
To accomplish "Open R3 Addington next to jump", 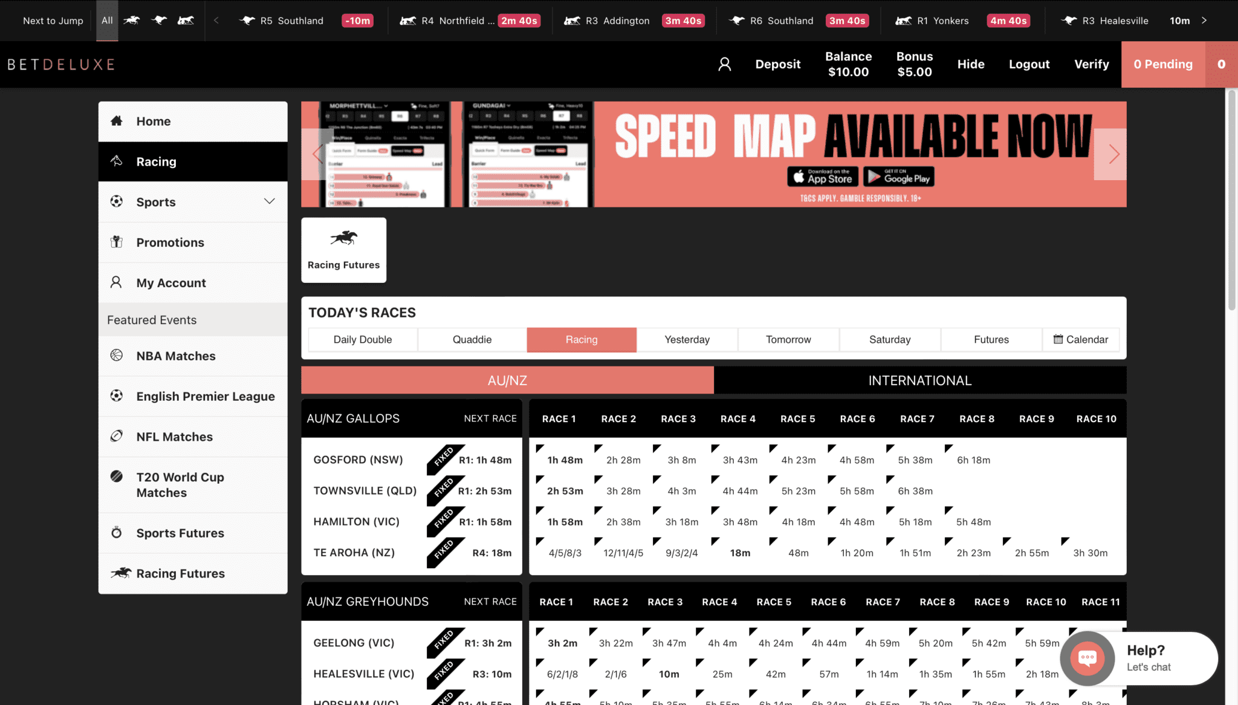I will [x=634, y=21].
